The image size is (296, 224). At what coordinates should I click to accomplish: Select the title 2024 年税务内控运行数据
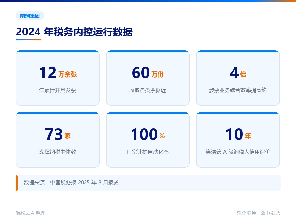(x=74, y=32)
